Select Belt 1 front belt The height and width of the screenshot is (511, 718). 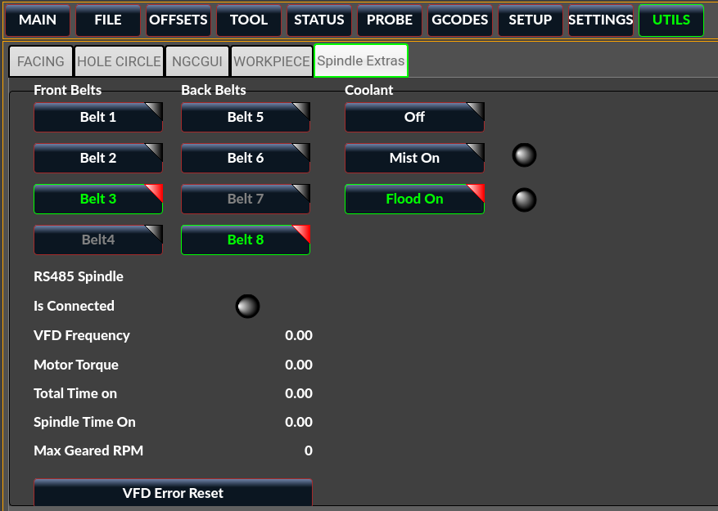(98, 117)
